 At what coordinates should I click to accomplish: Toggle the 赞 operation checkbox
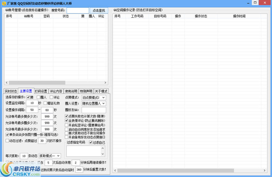pyautogui.click(x=28, y=97)
